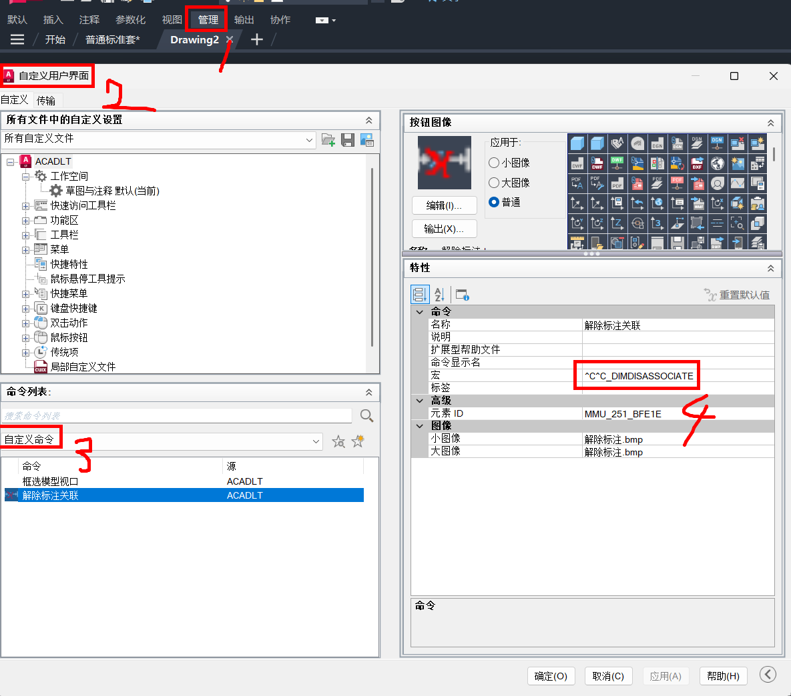Pick the red DXF export arrow image

tap(697, 163)
